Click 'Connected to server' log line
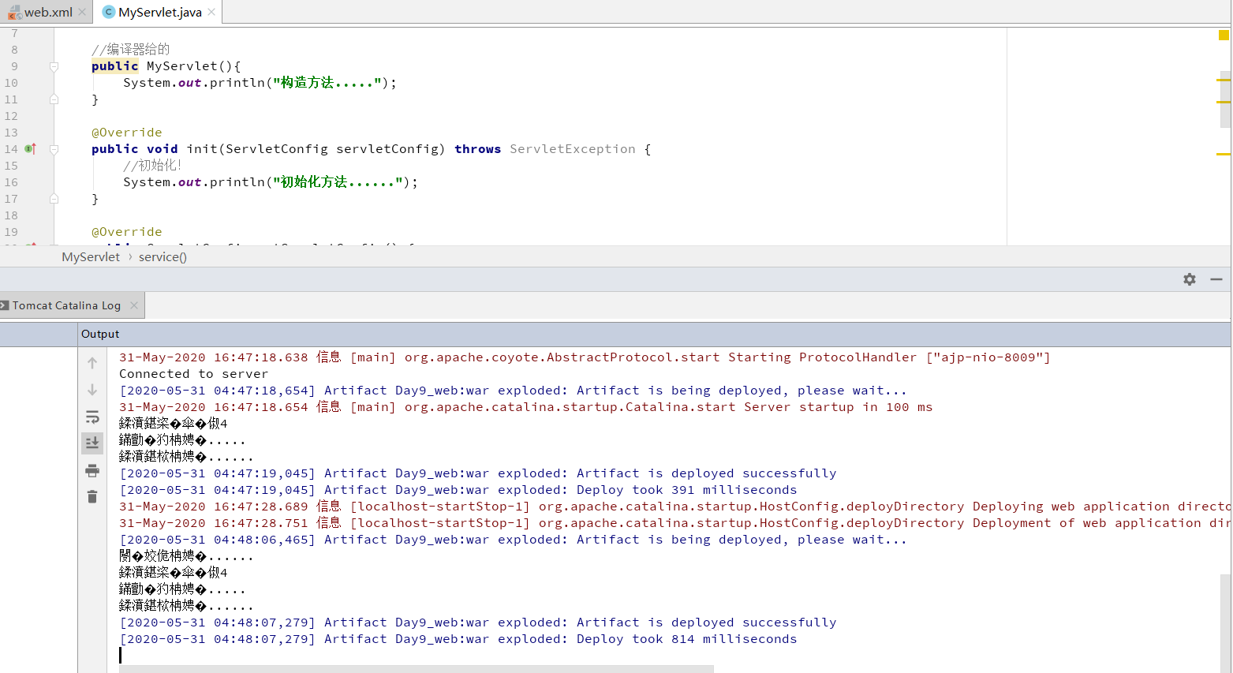The image size is (1233, 673). tap(193, 374)
